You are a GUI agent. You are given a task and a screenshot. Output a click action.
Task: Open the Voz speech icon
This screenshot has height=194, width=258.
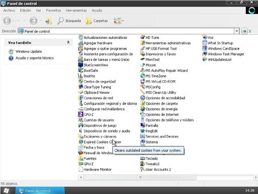205,37
